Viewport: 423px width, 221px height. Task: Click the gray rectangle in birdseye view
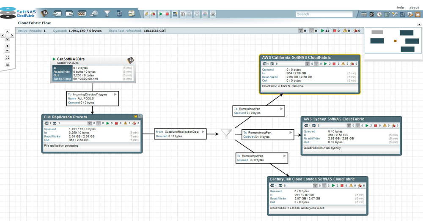tap(377, 32)
